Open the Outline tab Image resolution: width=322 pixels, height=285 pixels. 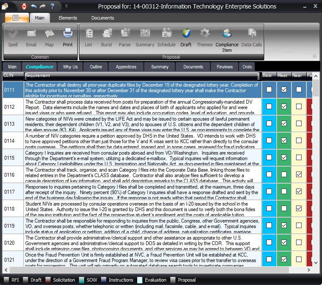96,67
